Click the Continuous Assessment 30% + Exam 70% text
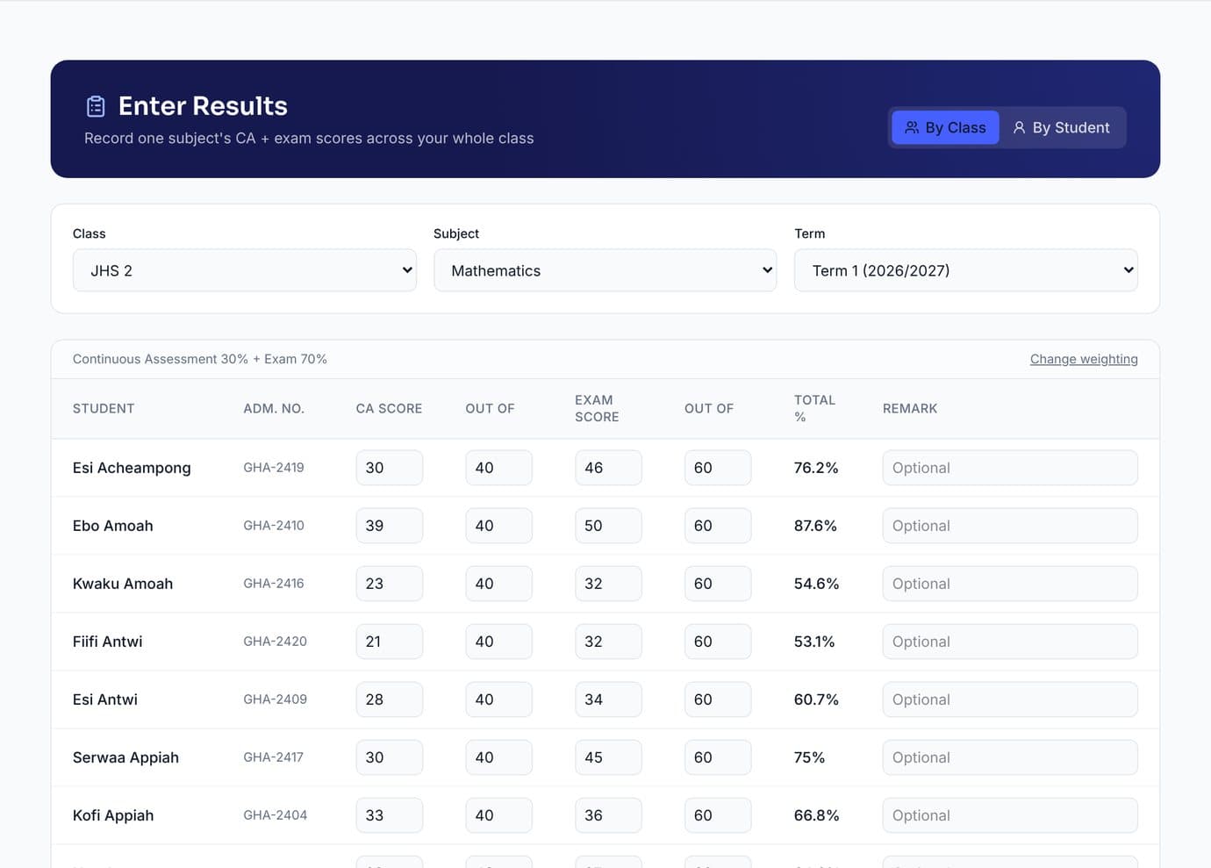The image size is (1211, 868). (200, 359)
